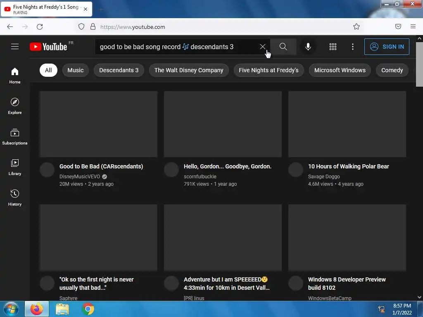Select the Five Nights at Freddy's chip
Image resolution: width=423 pixels, height=317 pixels.
[x=269, y=70]
